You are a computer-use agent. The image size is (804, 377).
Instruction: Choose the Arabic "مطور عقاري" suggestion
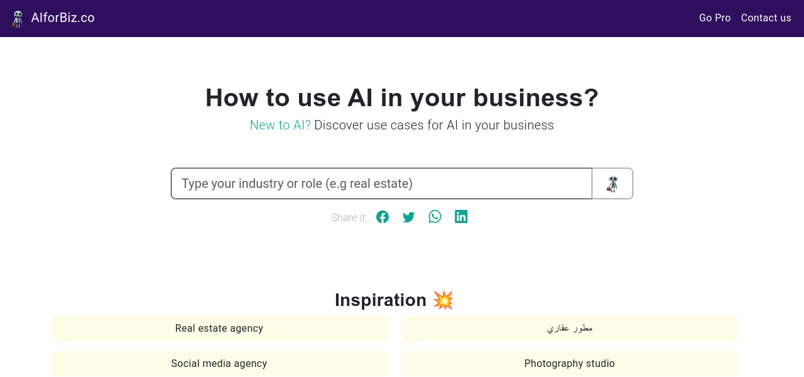click(x=569, y=329)
